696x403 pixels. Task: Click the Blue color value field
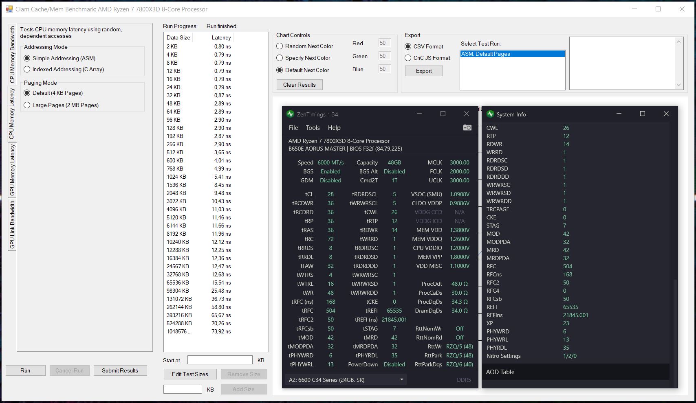click(384, 69)
